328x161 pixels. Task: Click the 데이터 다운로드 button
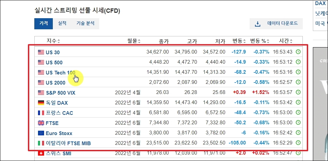click(x=276, y=24)
